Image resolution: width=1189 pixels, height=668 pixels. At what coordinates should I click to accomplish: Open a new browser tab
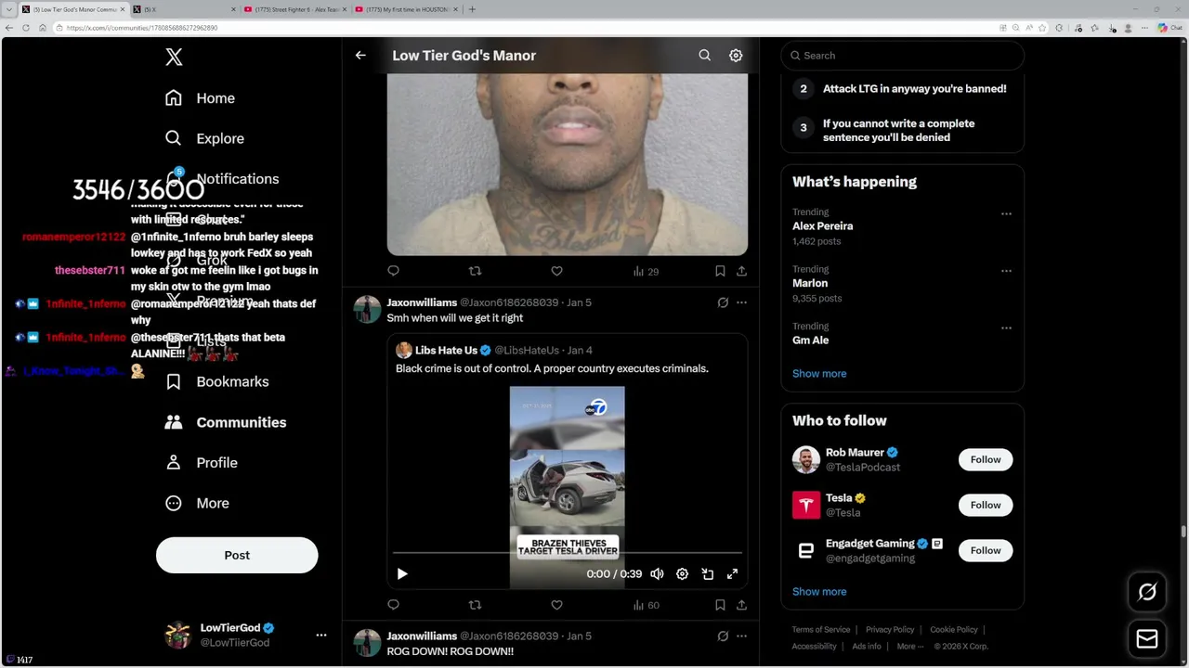472,9
